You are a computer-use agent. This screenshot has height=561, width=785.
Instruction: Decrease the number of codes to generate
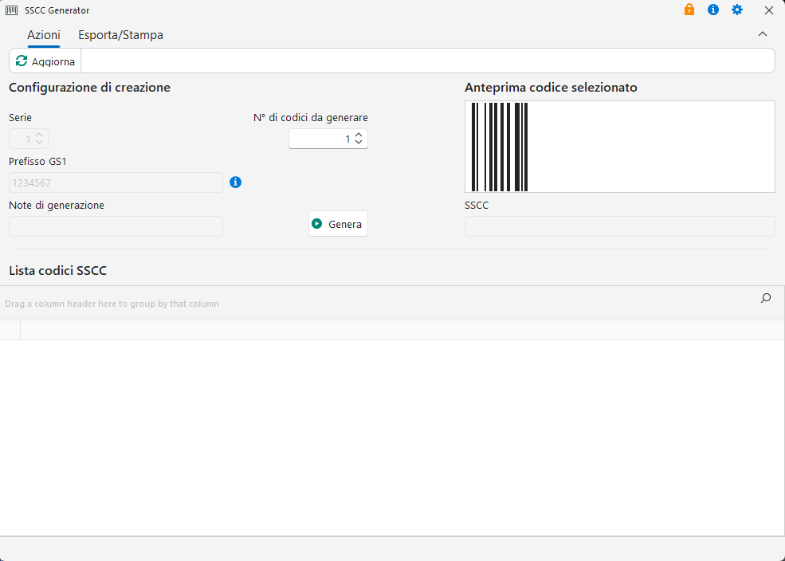pos(359,143)
